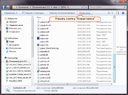The height and width of the screenshot is (95, 128).
Task: Click file list scroll down arrow
Action: 114,81
